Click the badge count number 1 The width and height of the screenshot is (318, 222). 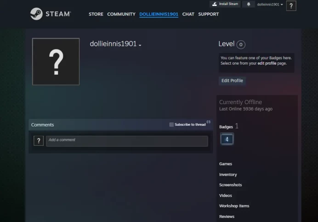(x=237, y=126)
